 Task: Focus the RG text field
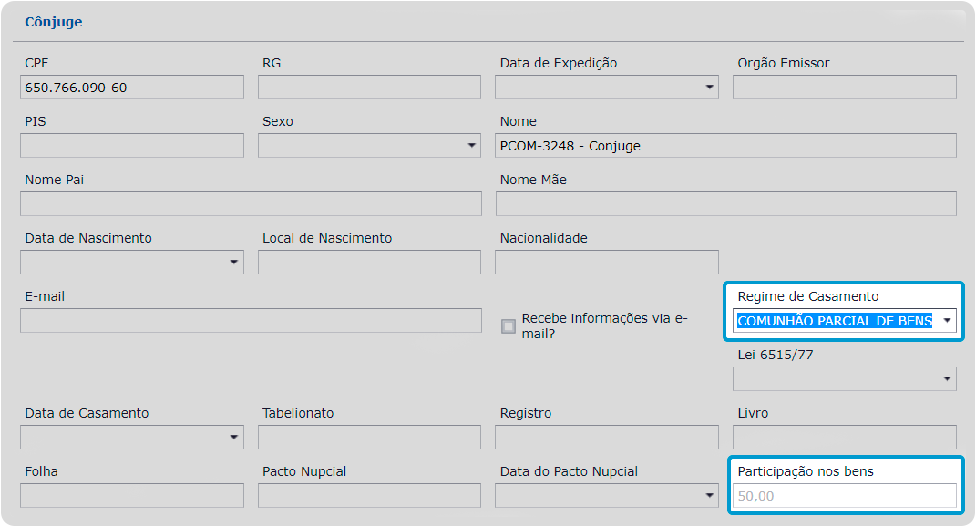[369, 88]
